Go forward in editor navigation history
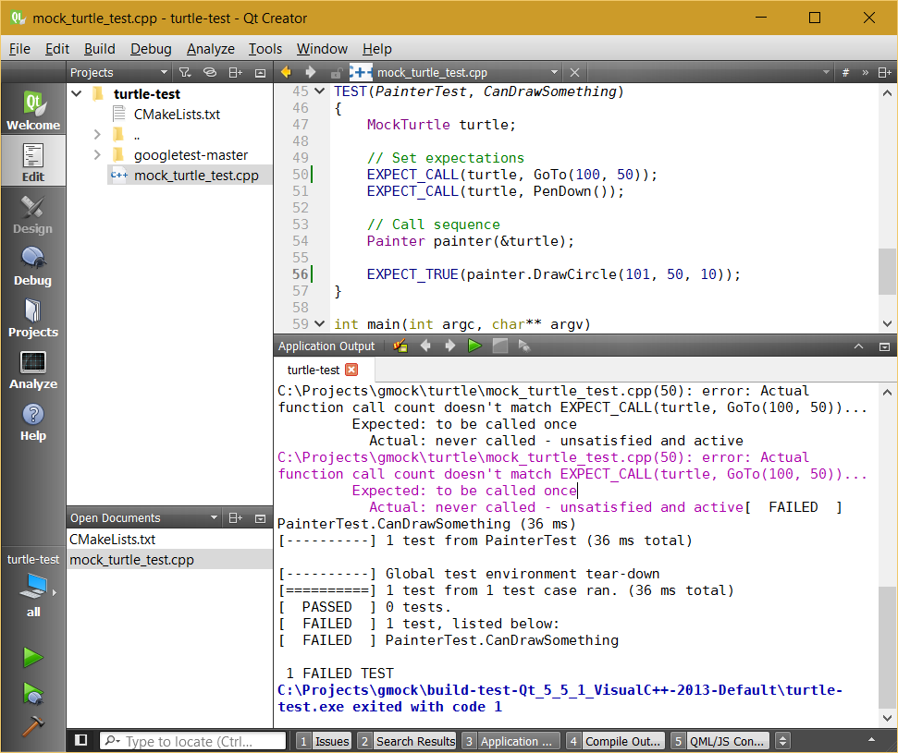 [311, 72]
